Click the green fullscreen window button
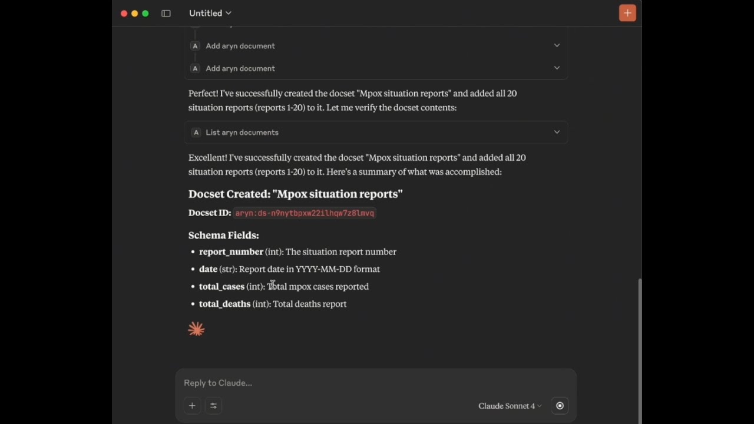The image size is (754, 424). 145,14
